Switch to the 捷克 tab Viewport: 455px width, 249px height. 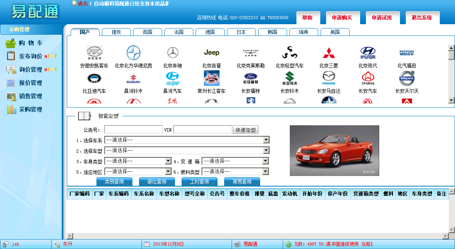tap(116, 32)
